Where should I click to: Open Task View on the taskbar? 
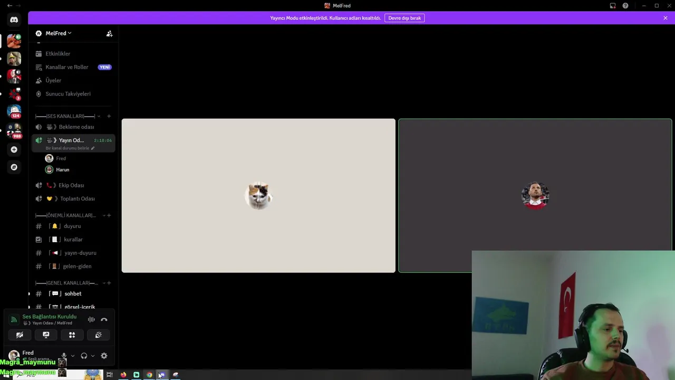(110, 375)
